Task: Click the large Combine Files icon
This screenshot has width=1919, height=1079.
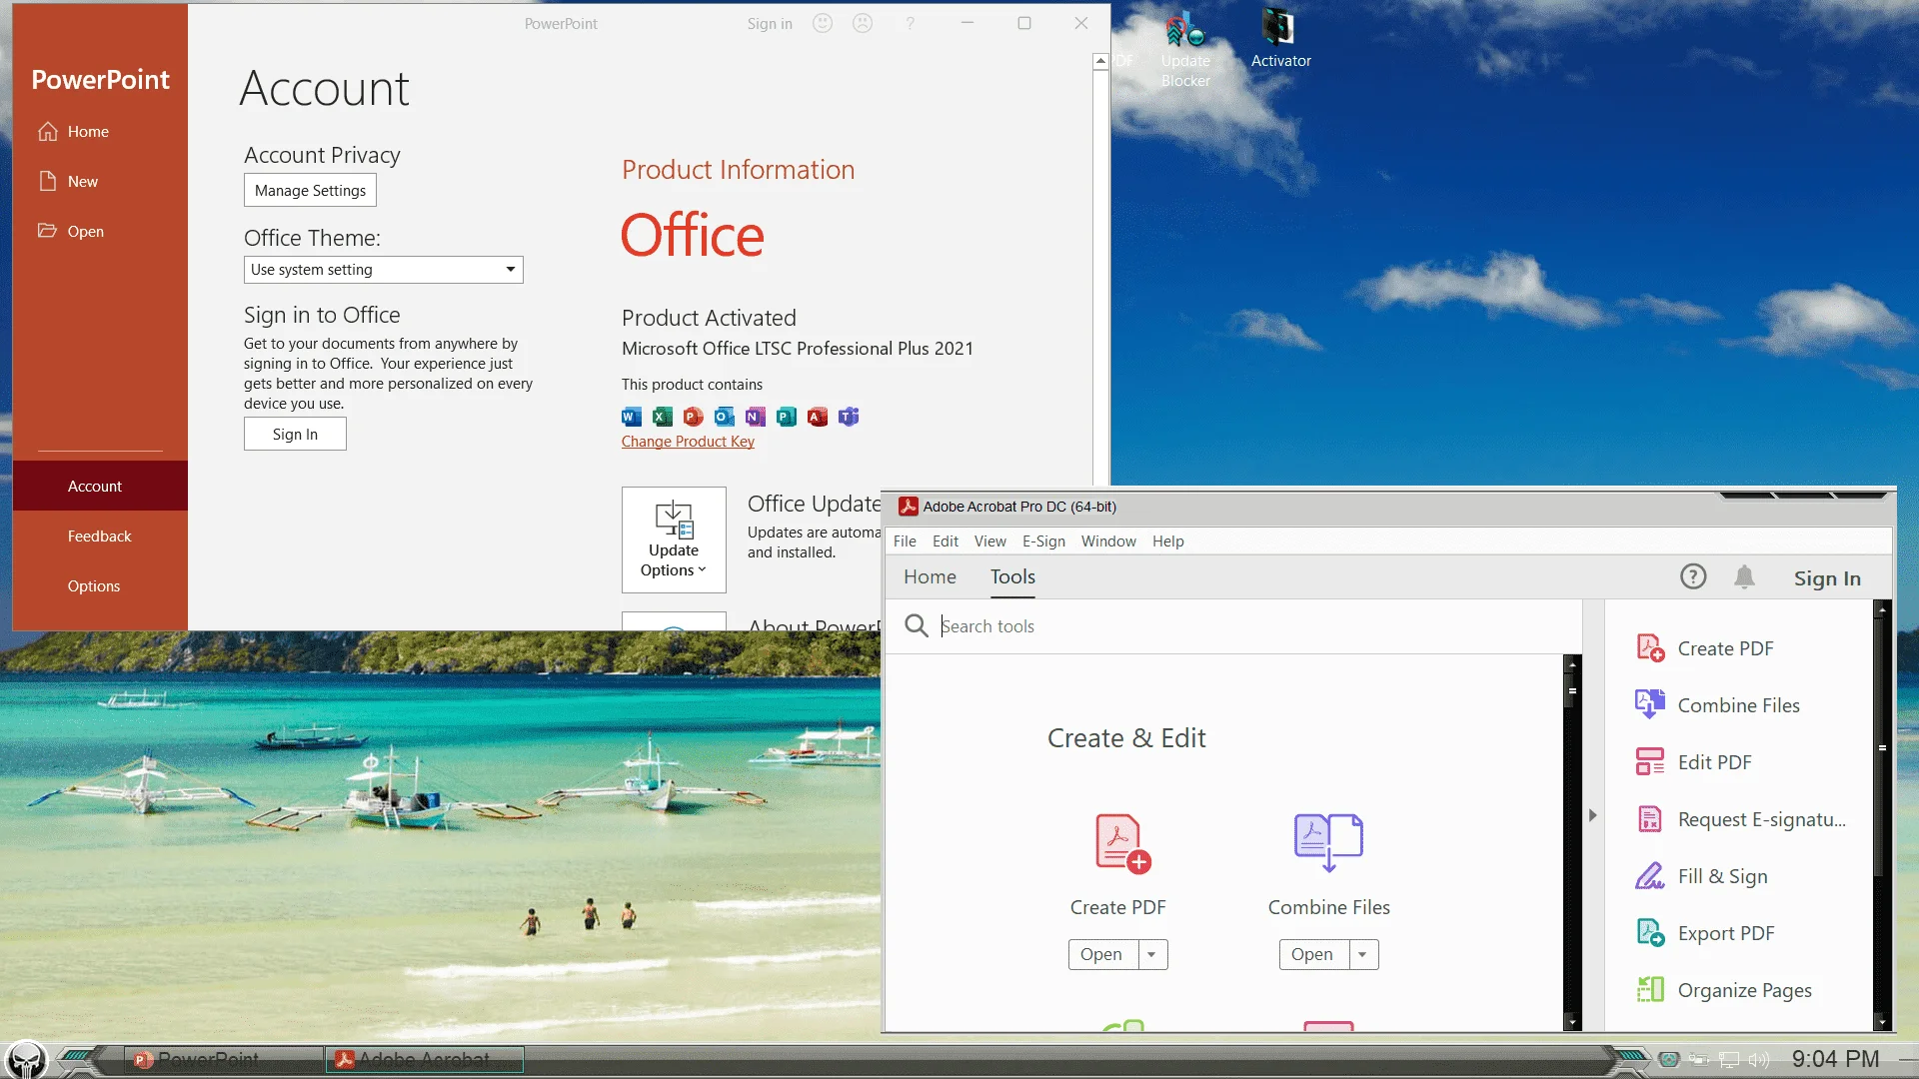Action: [1328, 842]
